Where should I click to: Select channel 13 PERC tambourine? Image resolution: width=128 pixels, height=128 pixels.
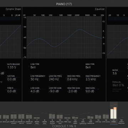click(x=83, y=118)
